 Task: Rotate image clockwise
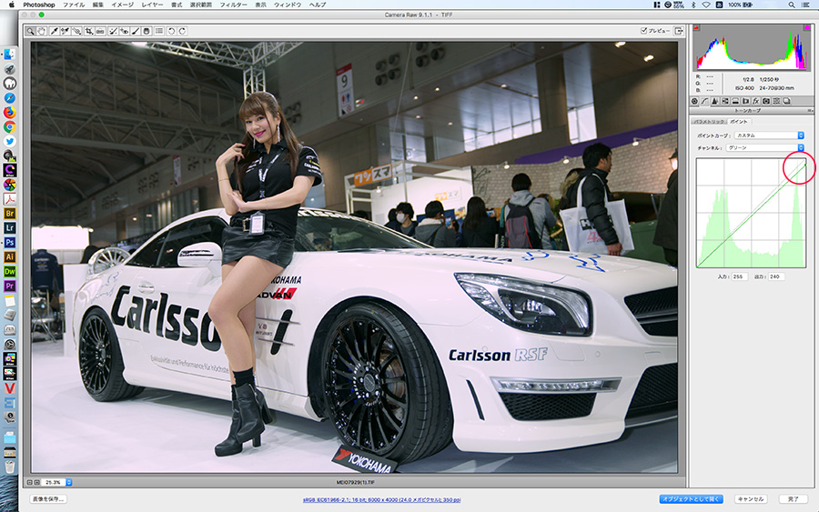182,31
